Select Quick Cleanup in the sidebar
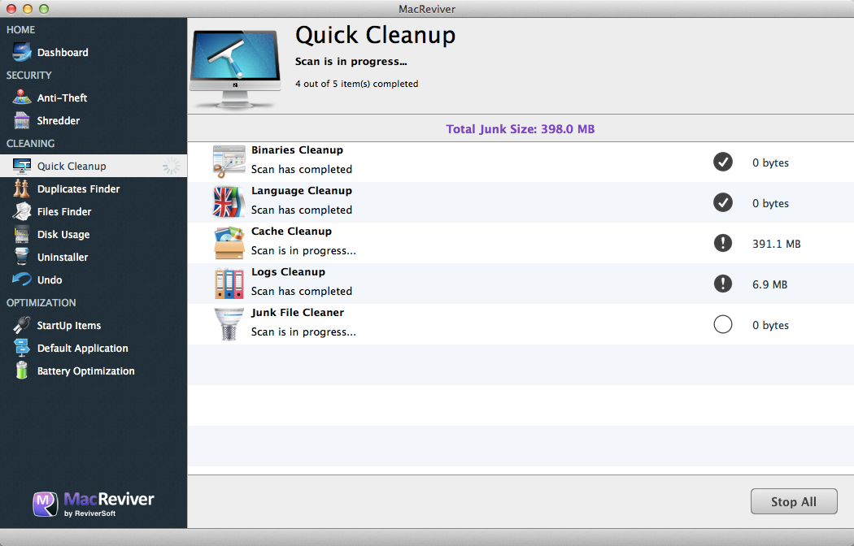854x546 pixels. pyautogui.click(x=72, y=167)
